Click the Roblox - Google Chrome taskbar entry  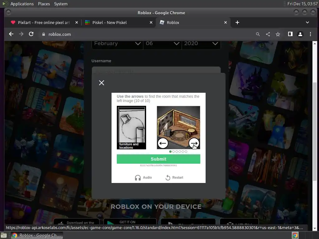pos(37,235)
